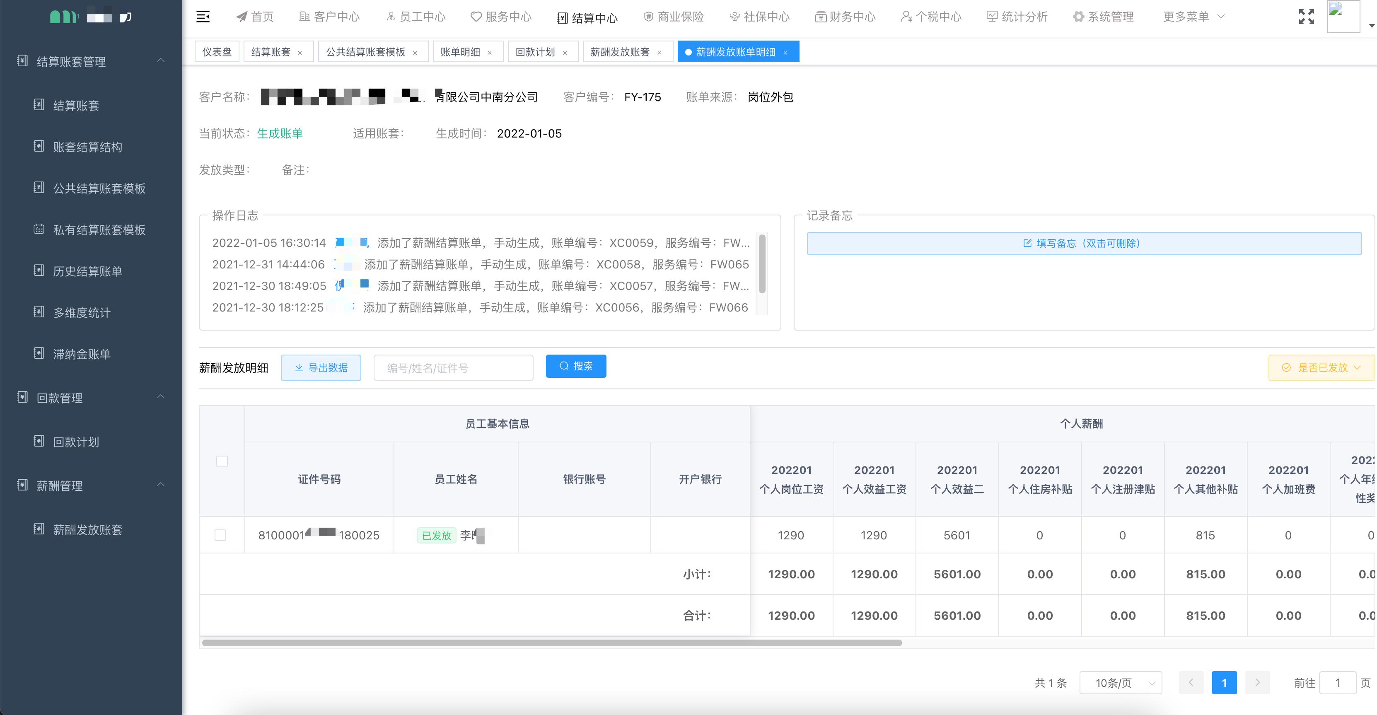The width and height of the screenshot is (1377, 715).
Task: Open the 10条/页 page size dropdown
Action: point(1121,682)
